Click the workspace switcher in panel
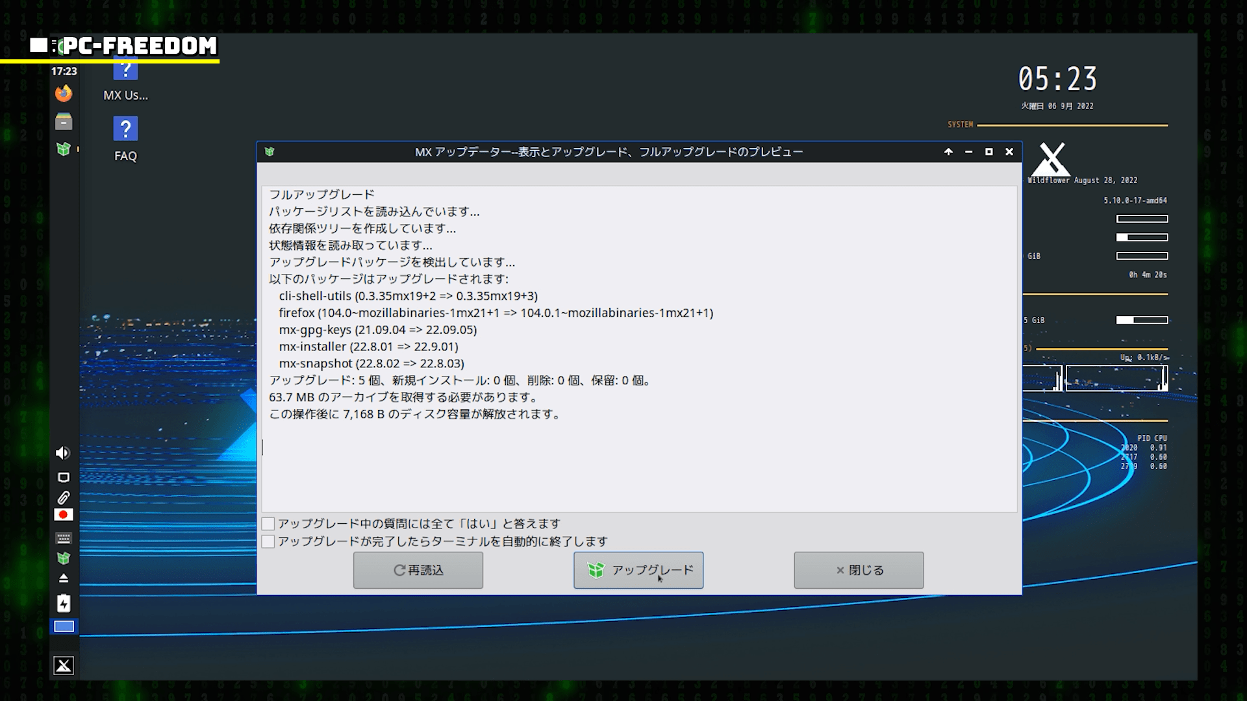Screen dimensions: 1247x701 coord(64,626)
